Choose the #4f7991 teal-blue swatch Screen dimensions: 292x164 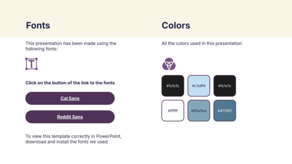(225, 111)
